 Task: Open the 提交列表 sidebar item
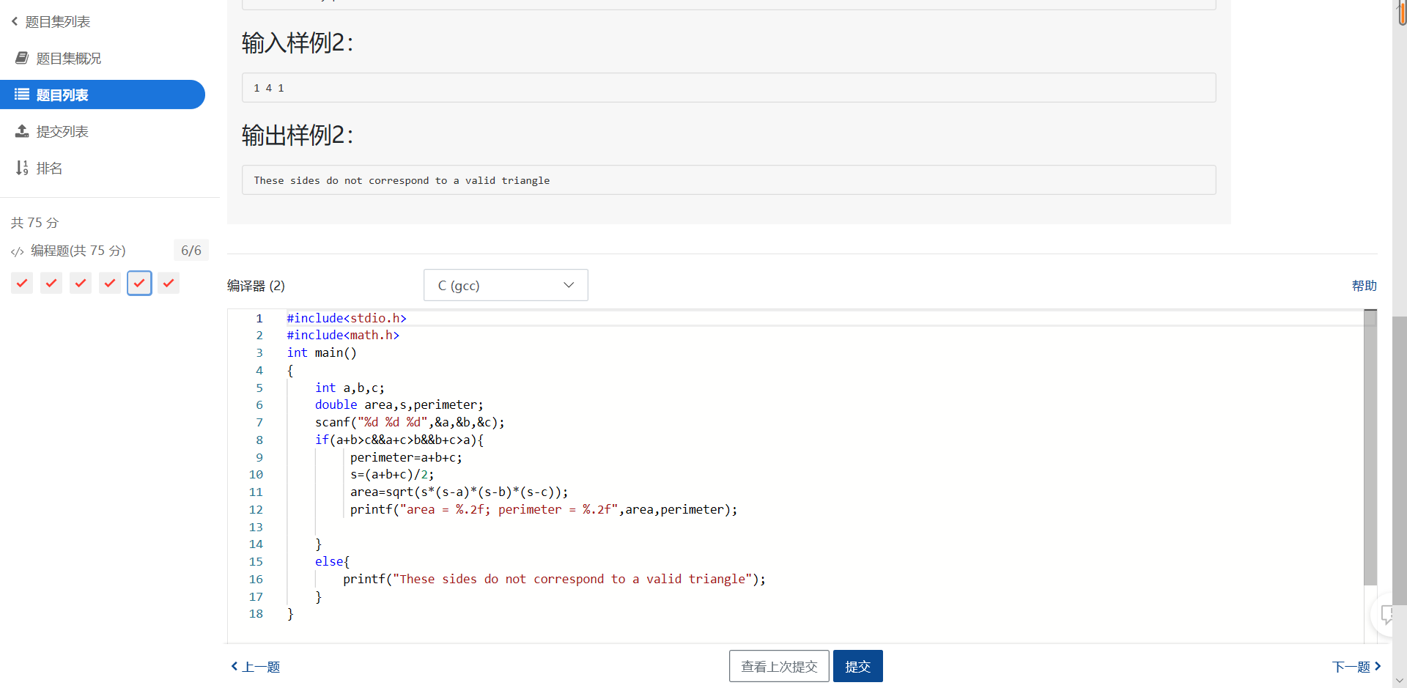tap(62, 131)
